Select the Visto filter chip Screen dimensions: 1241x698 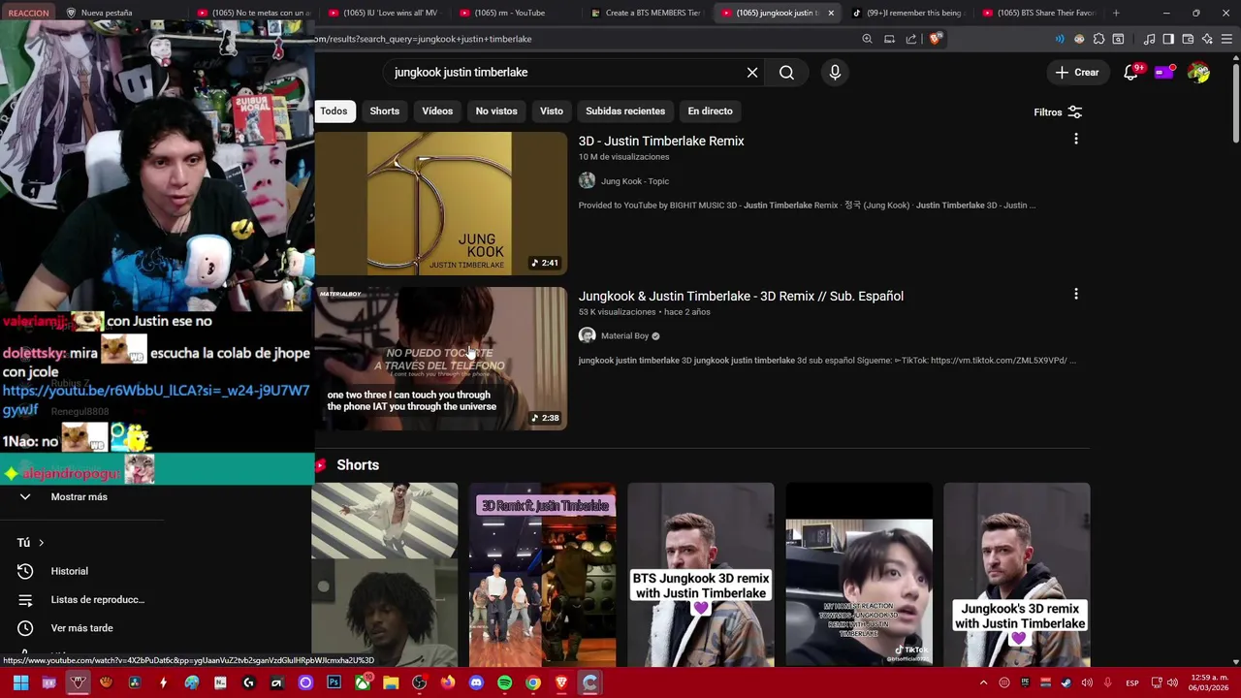pyautogui.click(x=551, y=111)
